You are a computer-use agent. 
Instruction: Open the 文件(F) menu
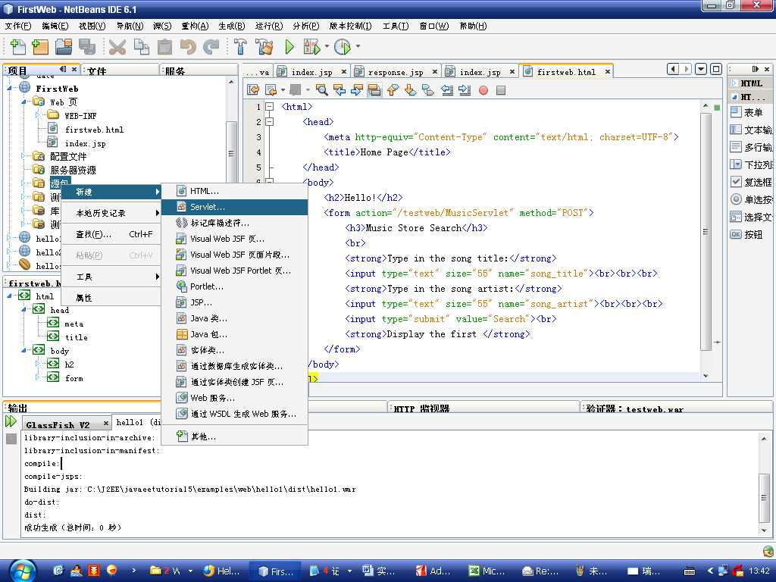pyautogui.click(x=18, y=26)
